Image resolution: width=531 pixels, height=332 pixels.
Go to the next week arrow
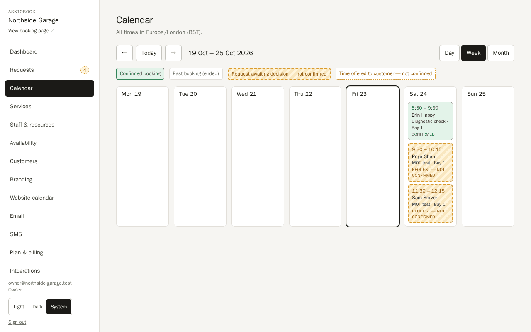(x=173, y=53)
